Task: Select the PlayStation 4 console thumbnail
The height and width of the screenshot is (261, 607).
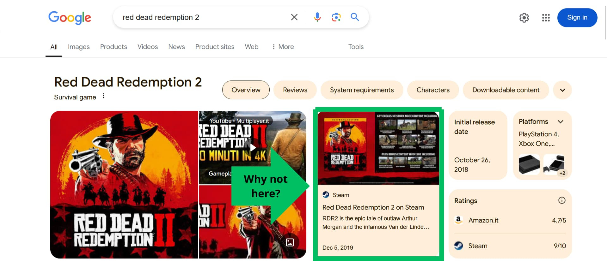Action: coord(529,164)
